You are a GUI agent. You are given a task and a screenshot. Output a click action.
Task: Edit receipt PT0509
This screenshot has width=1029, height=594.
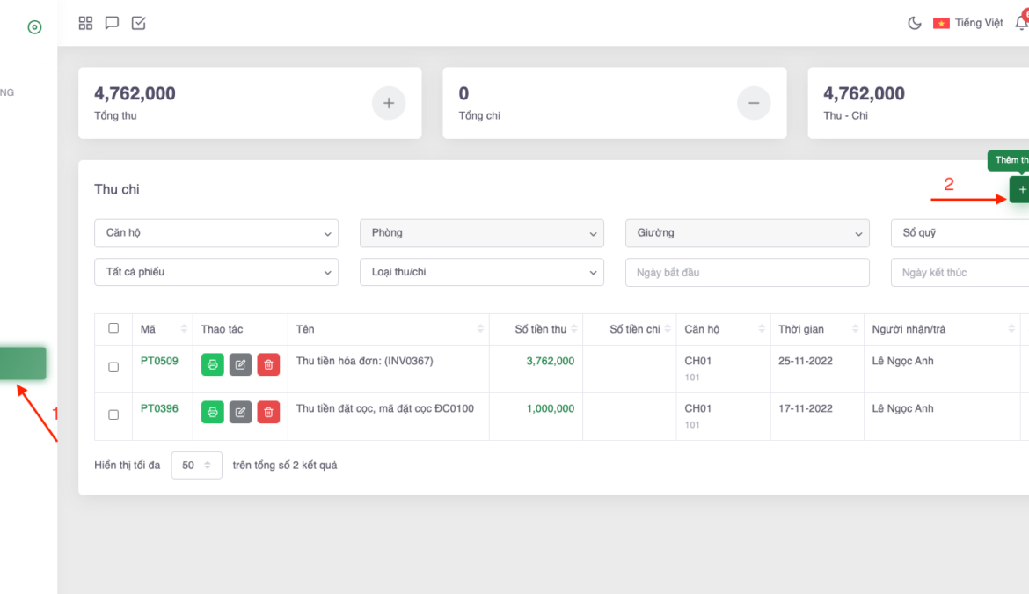tap(240, 364)
